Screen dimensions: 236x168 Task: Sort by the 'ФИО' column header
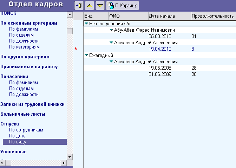point(129,16)
